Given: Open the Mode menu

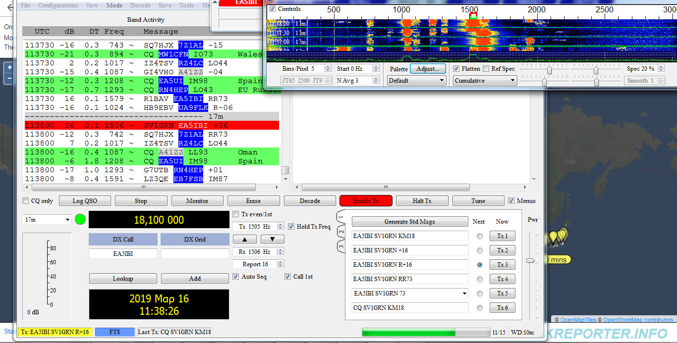Looking at the screenshot, I should coord(114,5).
